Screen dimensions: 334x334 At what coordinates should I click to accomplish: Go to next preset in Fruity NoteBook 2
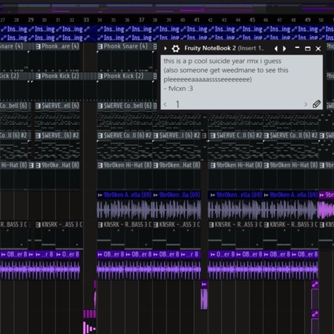point(285,48)
